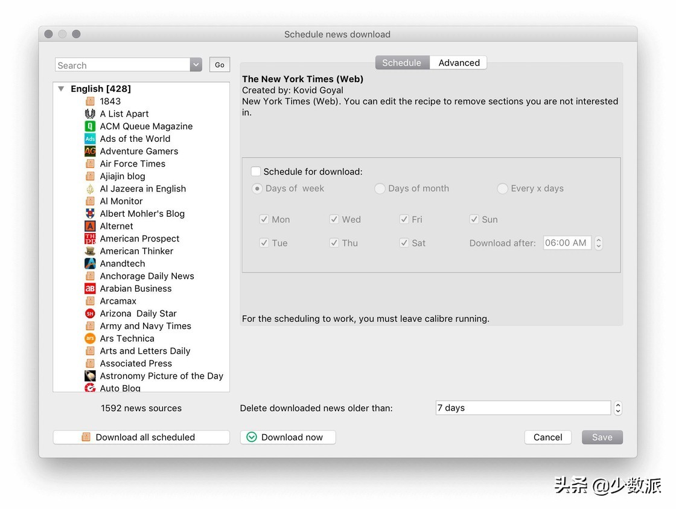Viewport: 676px width, 509px height.
Task: Select the Days of week radio button
Action: 257,189
